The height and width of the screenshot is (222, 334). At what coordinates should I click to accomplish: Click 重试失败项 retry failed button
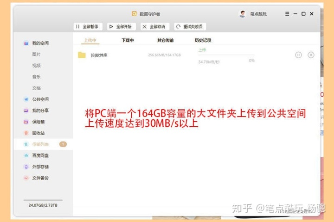pyautogui.click(x=190, y=26)
